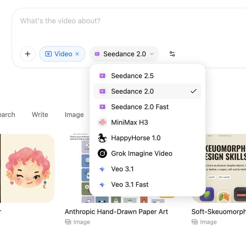This screenshot has height=231, width=246.
Task: Choose Seedance 2.0 Fast model
Action: tap(148, 107)
